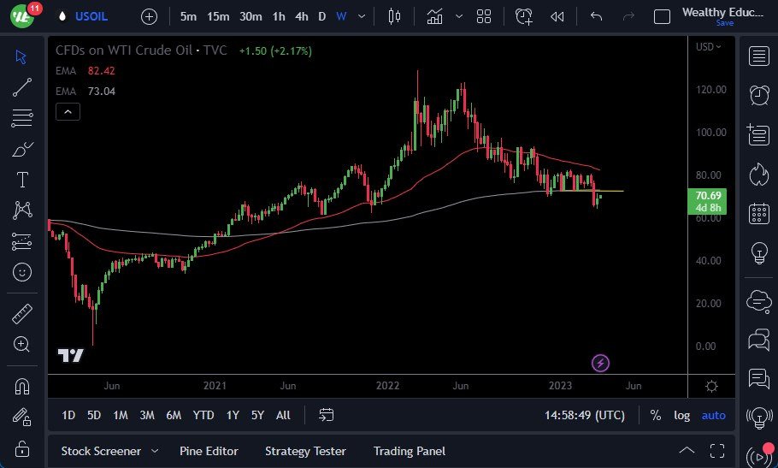778x468 pixels.
Task: Collapse the indicator legend arrow
Action: point(68,112)
